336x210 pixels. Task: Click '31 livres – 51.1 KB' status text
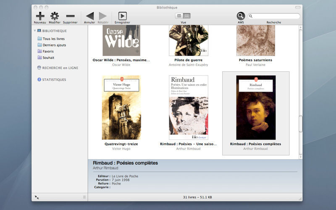pyautogui.click(x=197, y=197)
